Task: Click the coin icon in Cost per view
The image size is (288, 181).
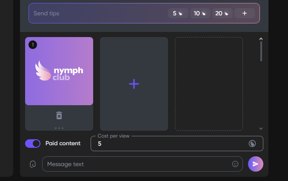Action: click(x=252, y=144)
